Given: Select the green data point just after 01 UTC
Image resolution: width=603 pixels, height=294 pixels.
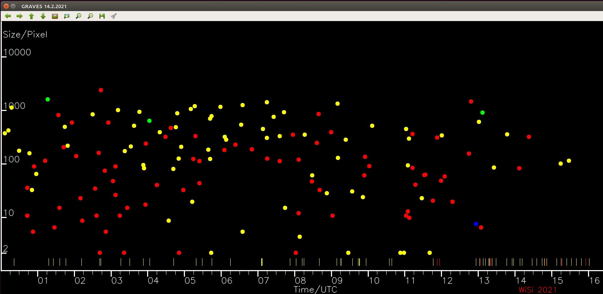Looking at the screenshot, I should click(47, 99).
